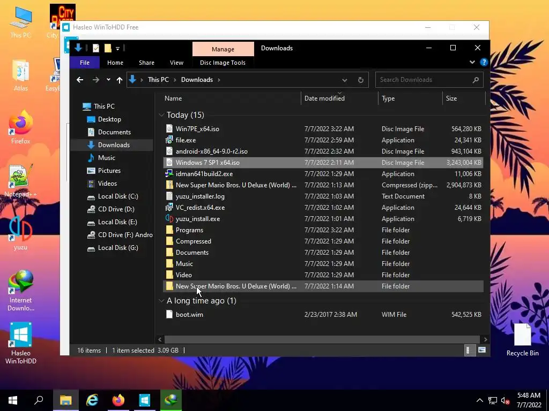Sort by the Size column header
549x411 pixels.
464,98
